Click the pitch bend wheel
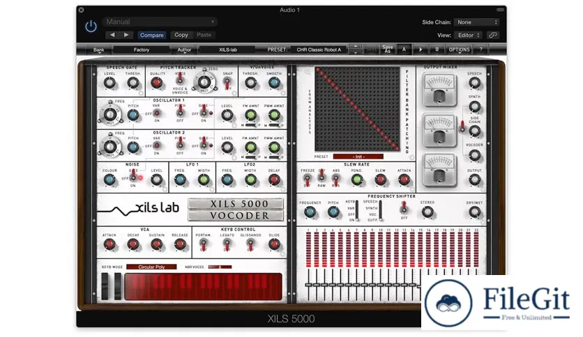The width and height of the screenshot is (583, 337). 105,286
